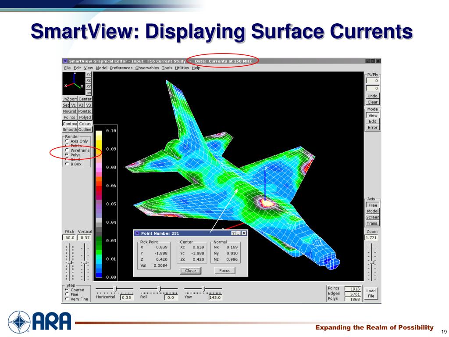Image resolution: width=449 pixels, height=337 pixels.
Task: Click the Center view button
Action: coord(85,99)
